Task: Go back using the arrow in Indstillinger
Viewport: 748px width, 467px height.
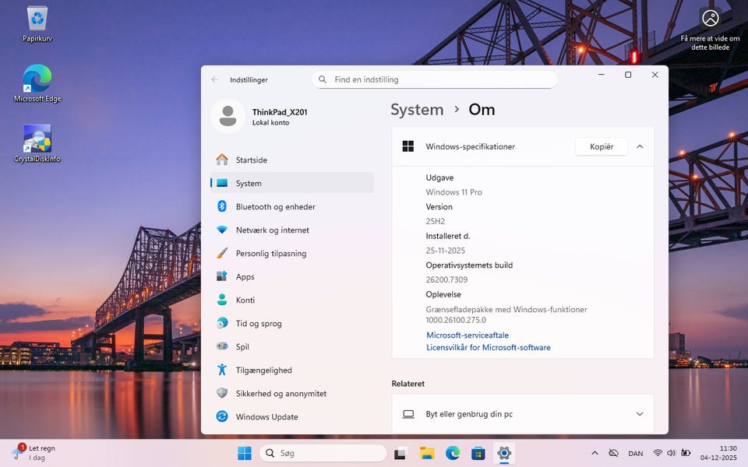Action: click(215, 79)
